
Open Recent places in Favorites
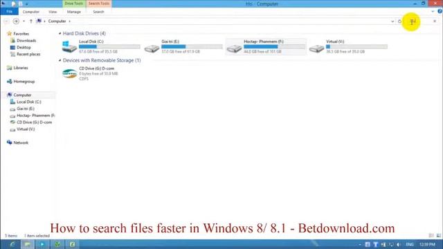point(28,54)
